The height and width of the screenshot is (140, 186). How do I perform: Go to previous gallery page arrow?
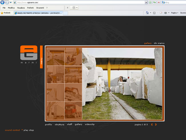[x=152, y=125]
